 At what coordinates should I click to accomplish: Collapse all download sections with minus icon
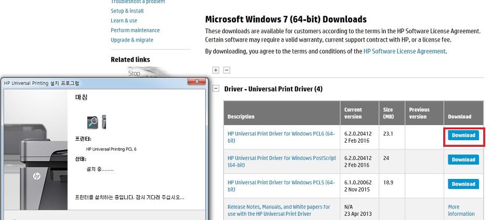(x=227, y=70)
